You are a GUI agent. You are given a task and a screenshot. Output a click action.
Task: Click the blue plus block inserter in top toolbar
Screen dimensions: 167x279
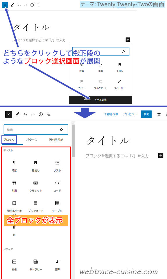point(5,5)
